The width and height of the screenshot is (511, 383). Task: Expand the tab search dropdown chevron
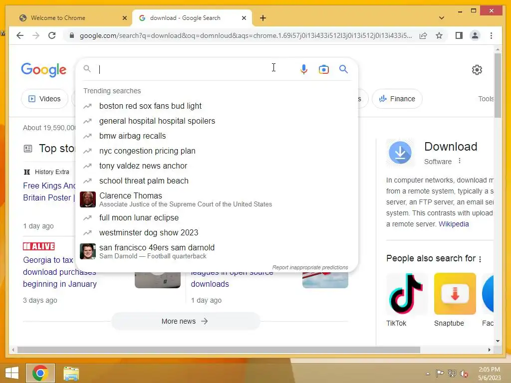point(442,18)
